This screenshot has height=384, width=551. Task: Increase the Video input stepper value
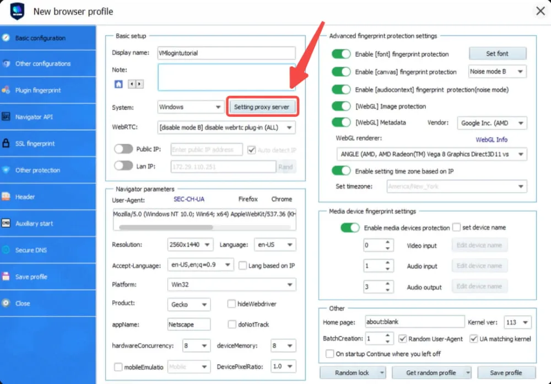(x=387, y=242)
